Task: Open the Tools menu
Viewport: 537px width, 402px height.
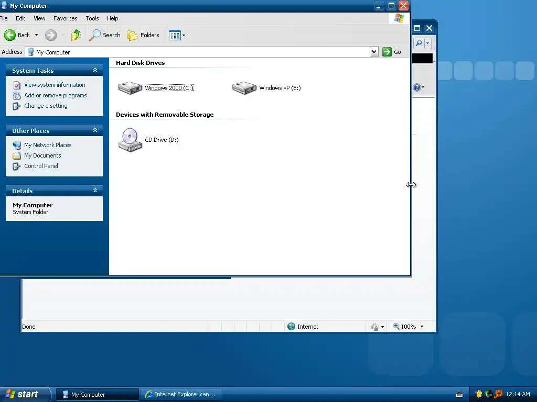Action: 92,18
